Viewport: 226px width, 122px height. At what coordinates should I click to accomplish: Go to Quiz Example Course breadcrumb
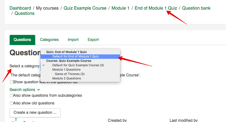coord(85,8)
